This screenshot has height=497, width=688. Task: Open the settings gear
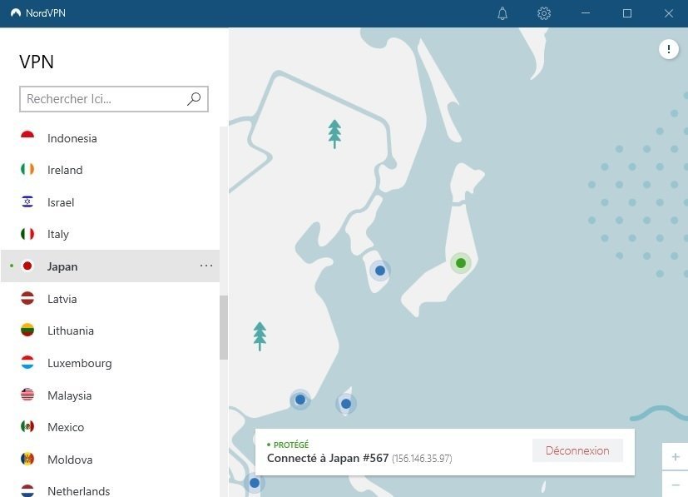click(543, 13)
